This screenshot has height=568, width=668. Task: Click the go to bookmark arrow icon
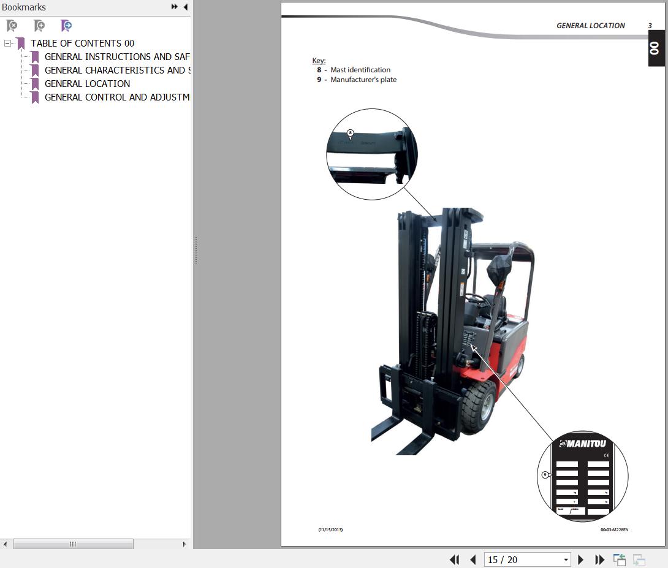(66, 26)
